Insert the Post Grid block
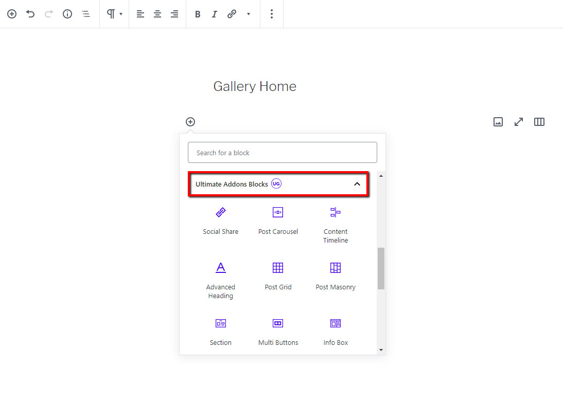 click(x=278, y=277)
